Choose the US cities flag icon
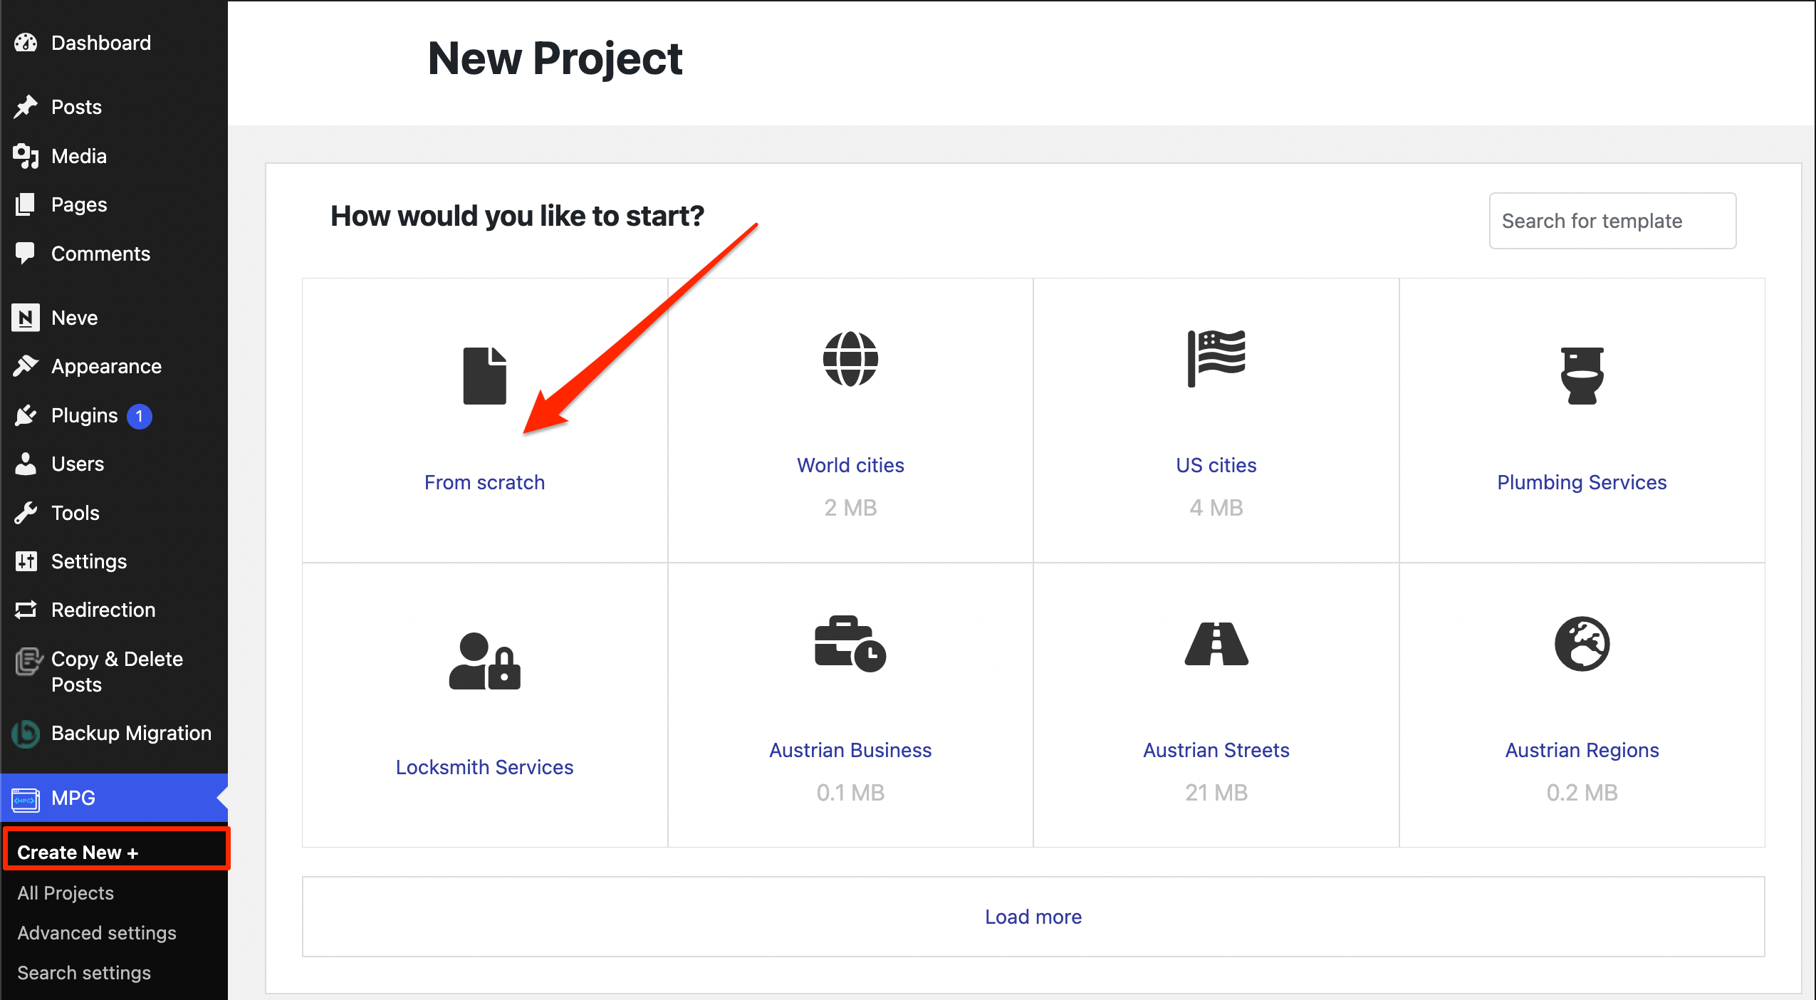 pos(1216,358)
